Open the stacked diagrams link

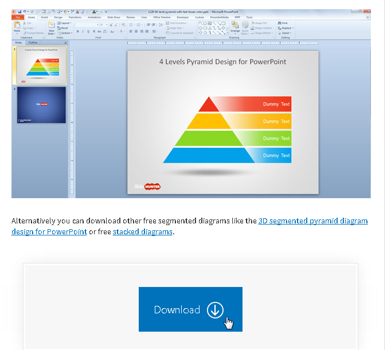click(142, 231)
